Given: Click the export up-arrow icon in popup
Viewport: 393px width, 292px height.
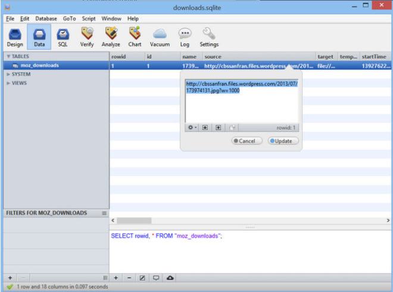Looking at the screenshot, I should pyautogui.click(x=219, y=127).
